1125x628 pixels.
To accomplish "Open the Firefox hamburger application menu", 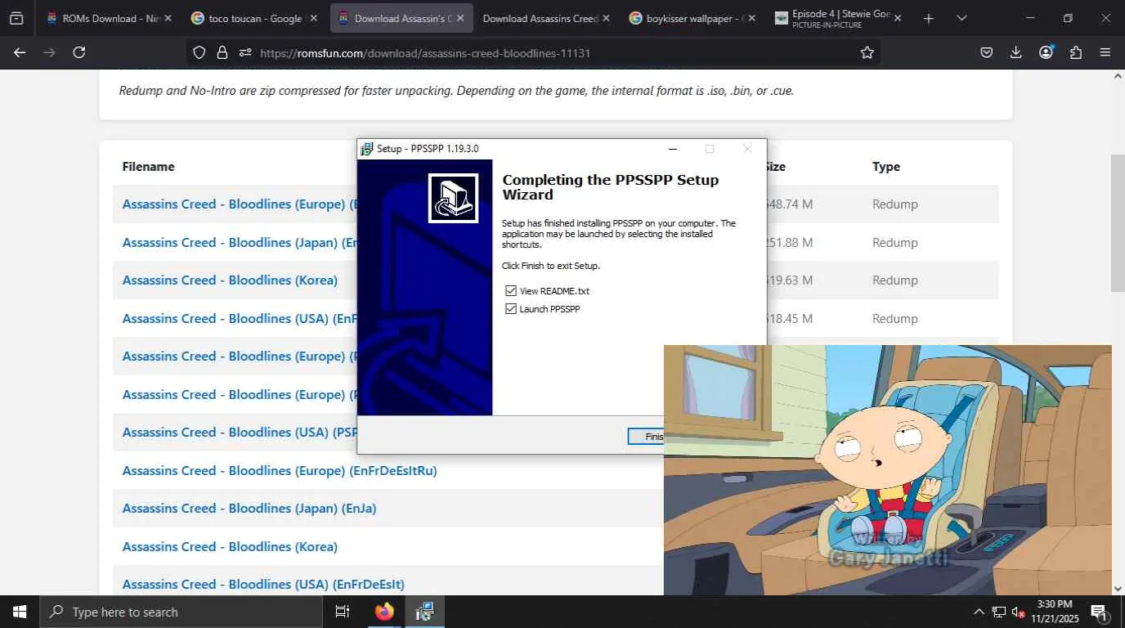I will (1105, 52).
